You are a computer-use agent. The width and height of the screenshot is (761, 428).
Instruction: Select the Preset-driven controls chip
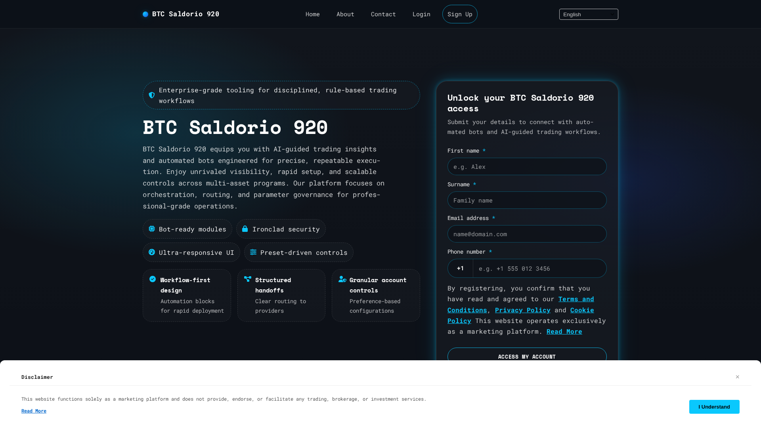tap(298, 252)
